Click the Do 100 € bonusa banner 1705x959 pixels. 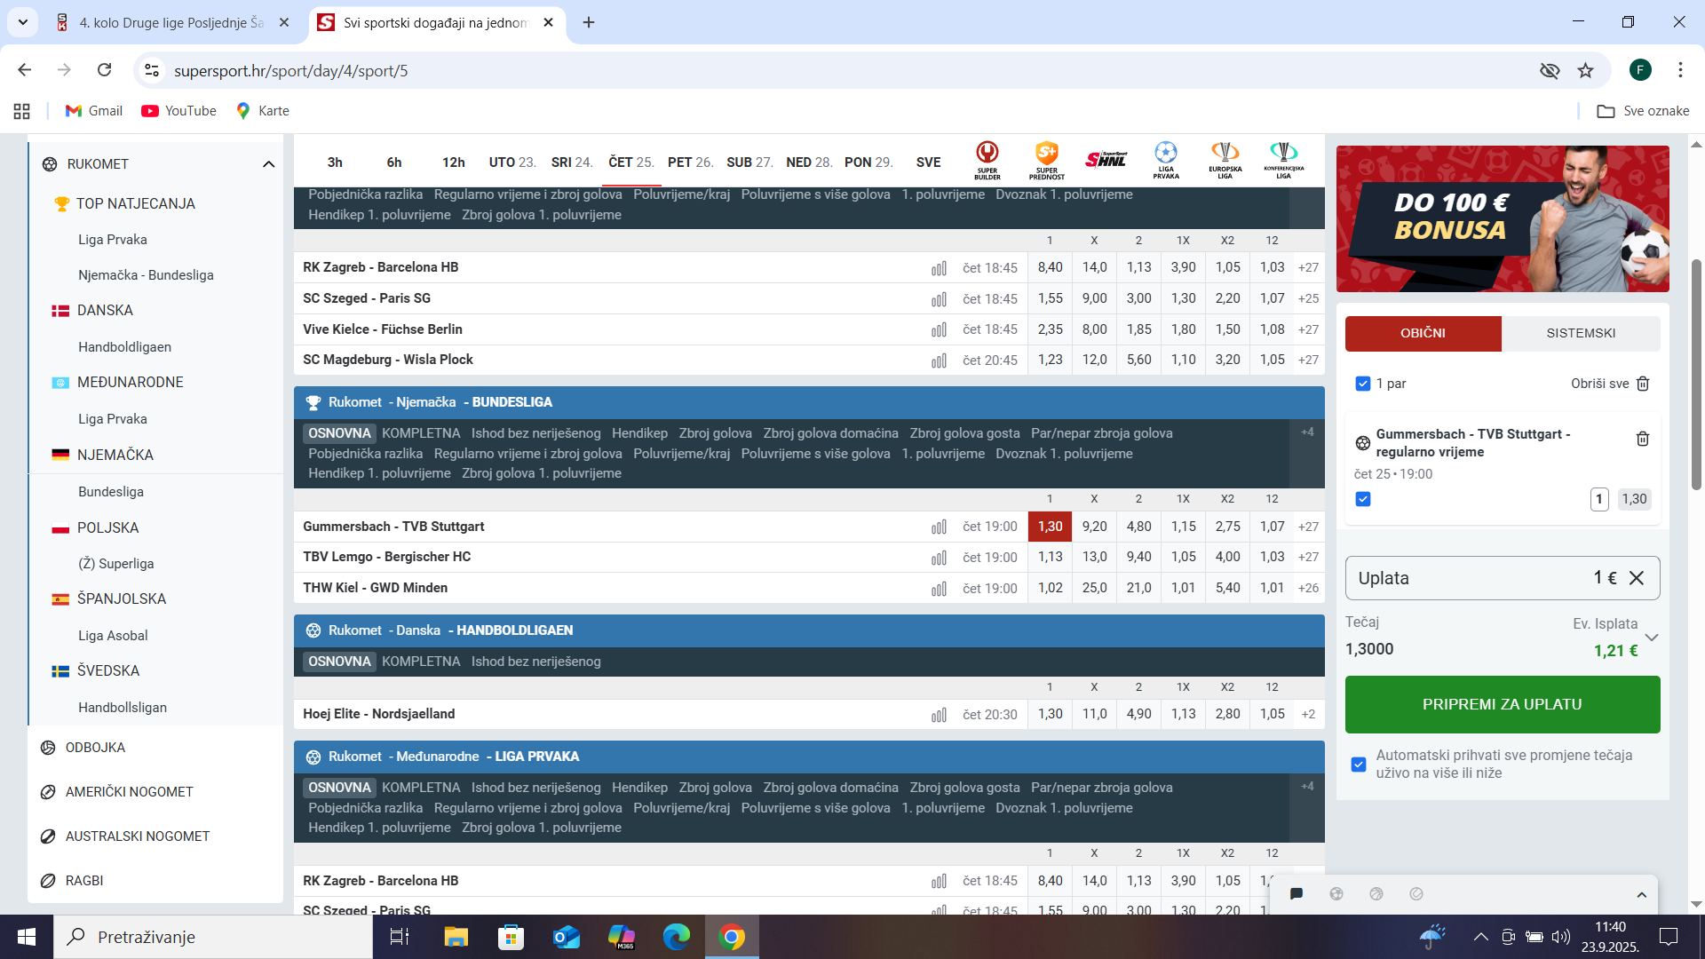[x=1503, y=218]
